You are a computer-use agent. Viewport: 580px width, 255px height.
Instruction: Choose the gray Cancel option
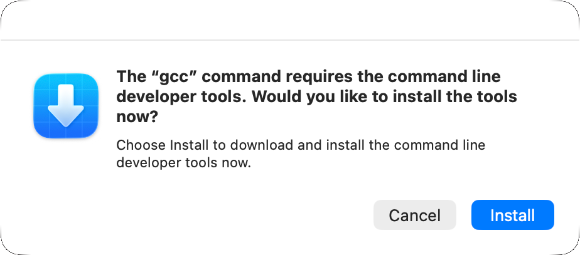[x=415, y=215]
